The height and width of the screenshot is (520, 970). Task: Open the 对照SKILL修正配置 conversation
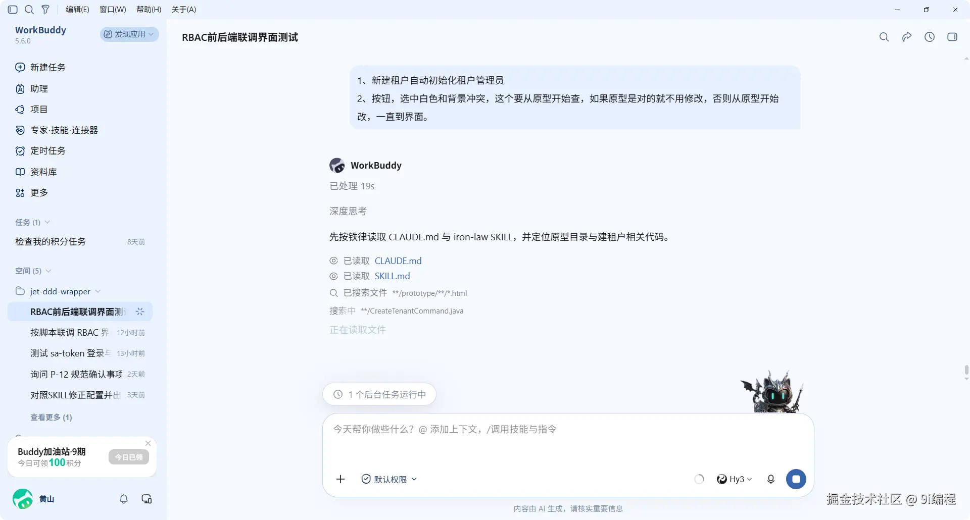click(x=80, y=395)
